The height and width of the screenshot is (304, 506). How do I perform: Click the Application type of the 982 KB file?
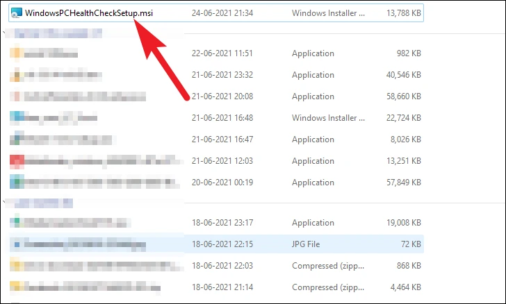(x=313, y=53)
